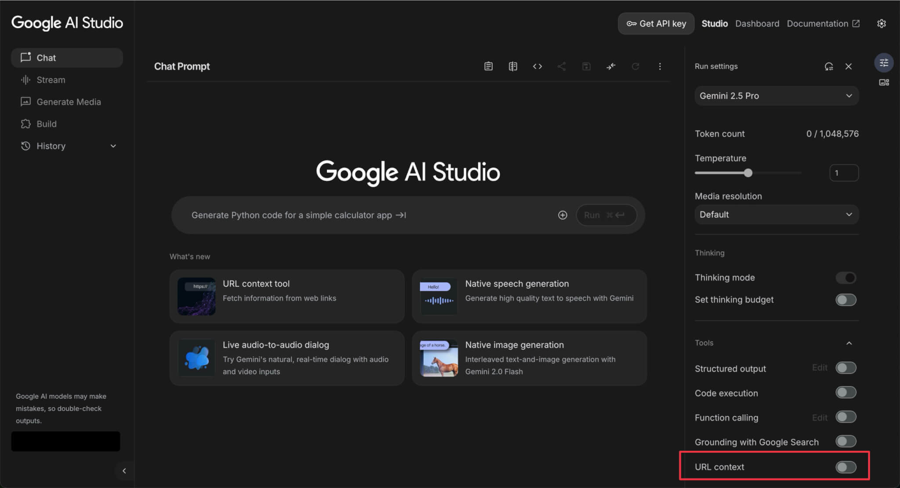Turn on URL context toggle
900x488 pixels.
(846, 467)
